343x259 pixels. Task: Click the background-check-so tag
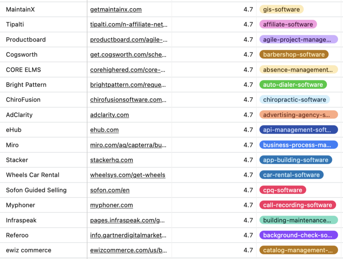pyautogui.click(x=299, y=235)
